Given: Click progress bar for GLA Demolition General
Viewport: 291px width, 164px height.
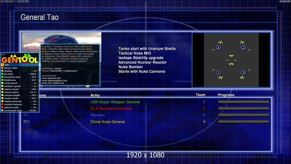Looking at the screenshot, I should click(x=244, y=108).
